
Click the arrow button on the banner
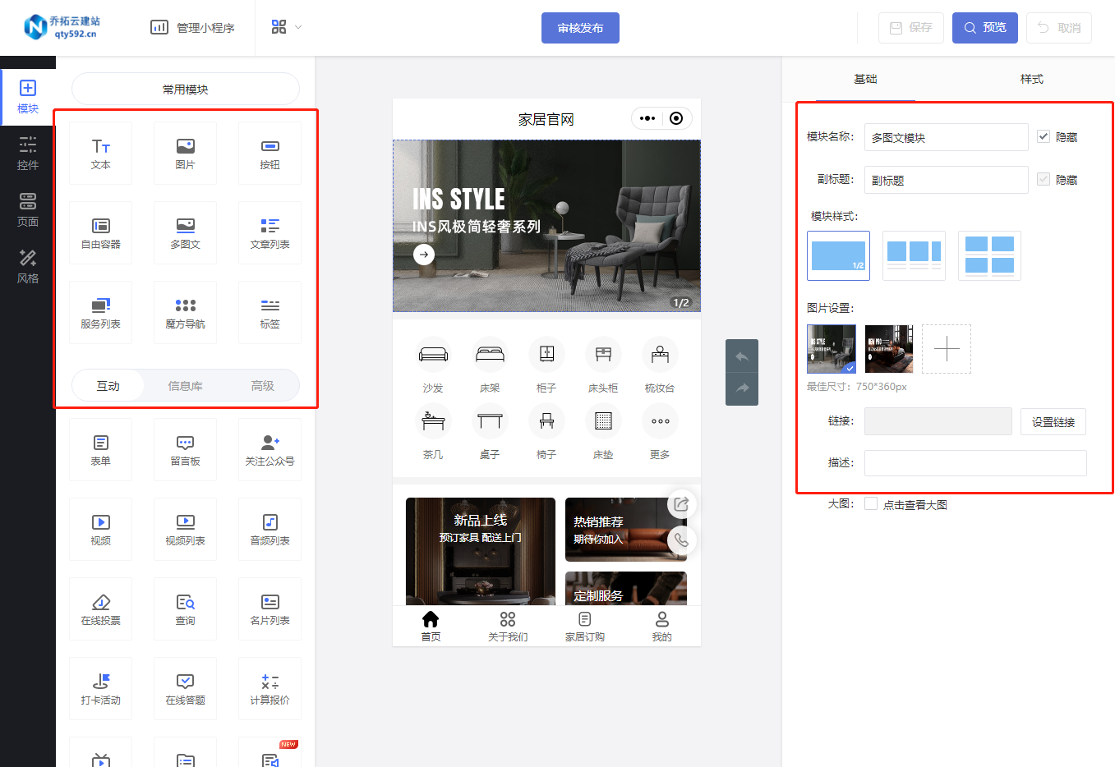click(424, 255)
